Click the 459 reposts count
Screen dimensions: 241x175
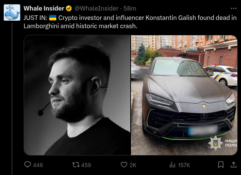click(86, 165)
